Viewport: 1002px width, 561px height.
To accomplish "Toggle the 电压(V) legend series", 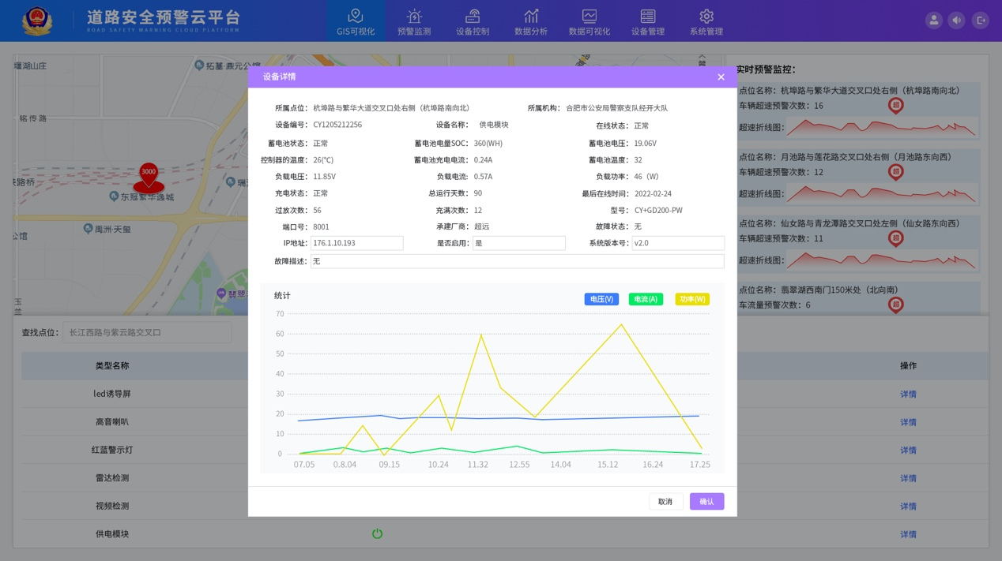I will (601, 300).
